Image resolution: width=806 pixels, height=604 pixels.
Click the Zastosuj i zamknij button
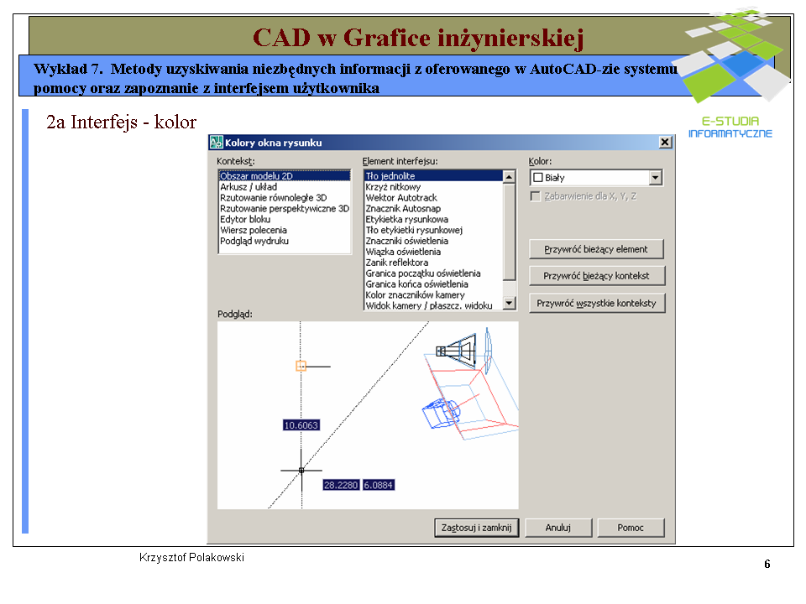click(477, 528)
